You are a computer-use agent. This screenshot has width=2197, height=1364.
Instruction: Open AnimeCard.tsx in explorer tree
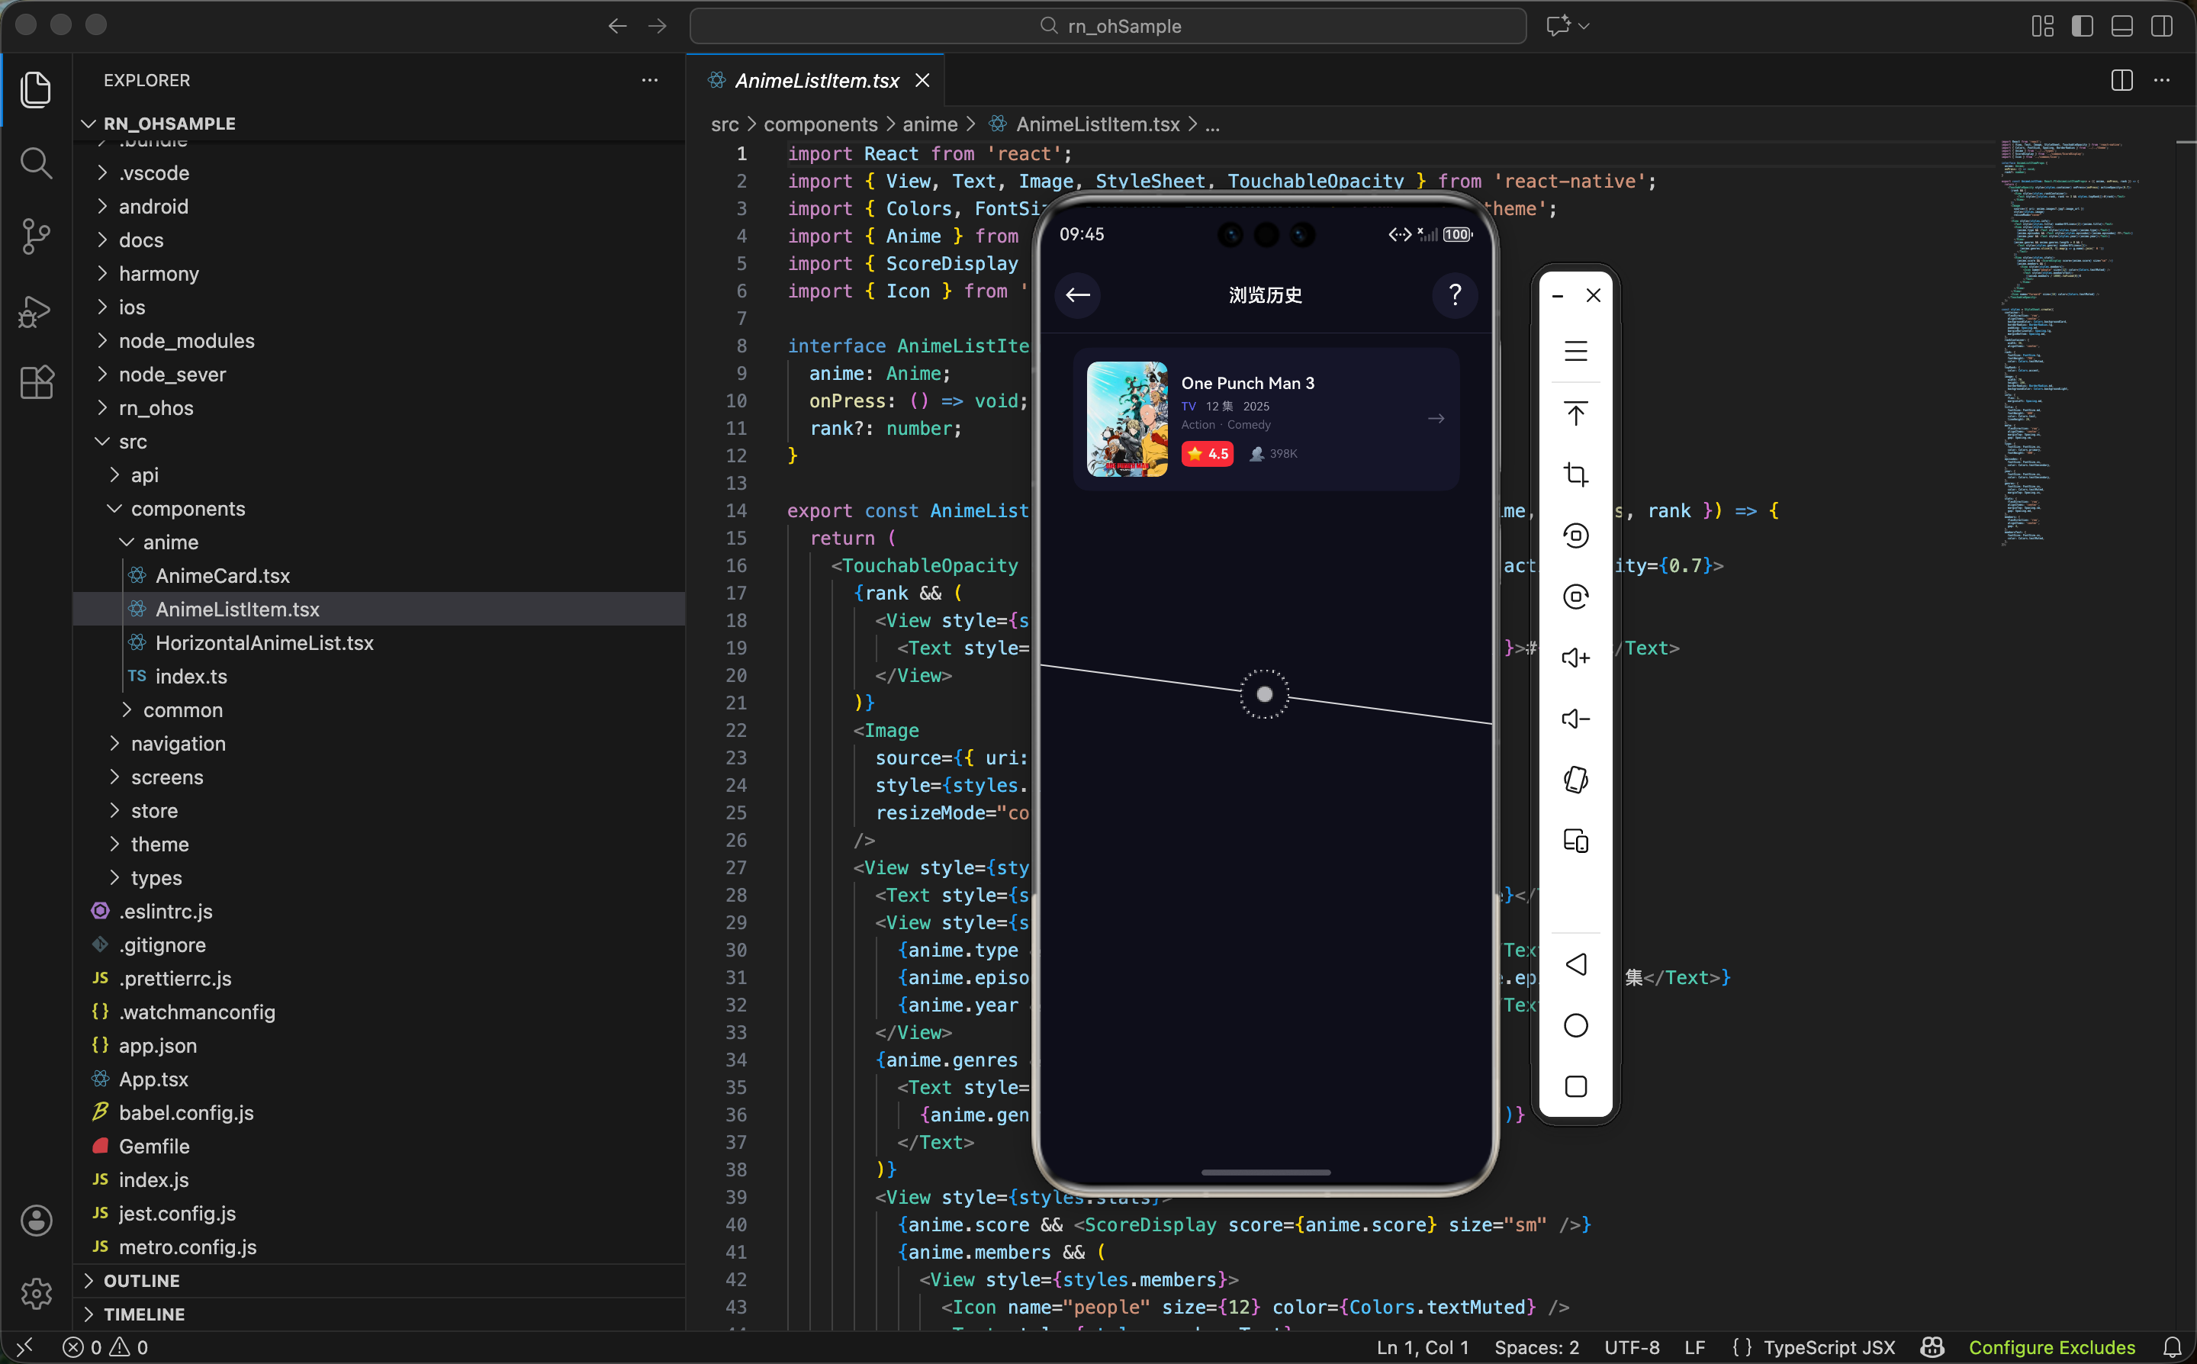(x=222, y=575)
